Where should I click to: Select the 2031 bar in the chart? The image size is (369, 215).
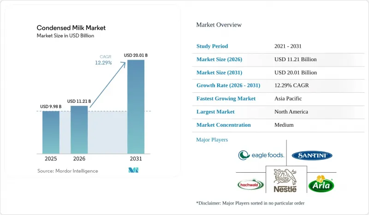click(136, 107)
